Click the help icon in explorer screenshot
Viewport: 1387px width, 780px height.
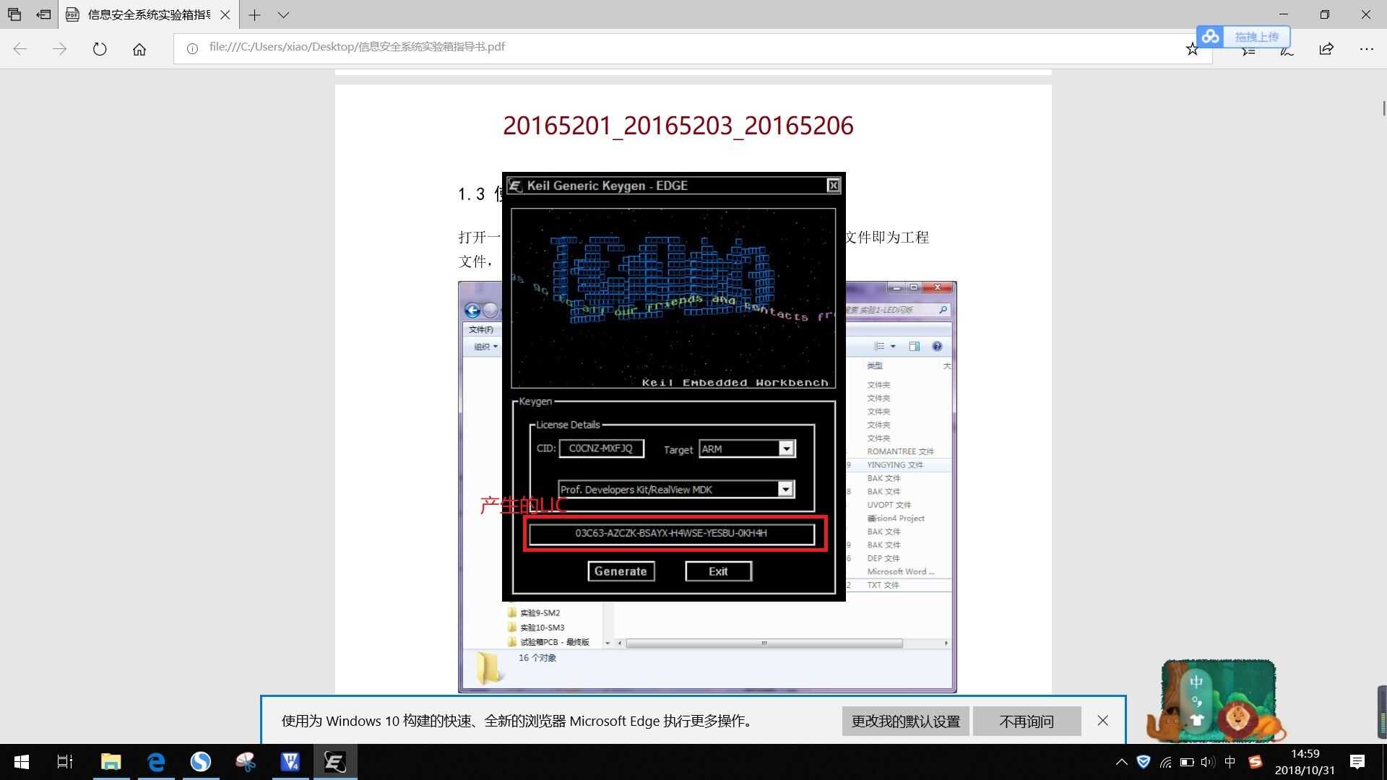[x=937, y=347]
